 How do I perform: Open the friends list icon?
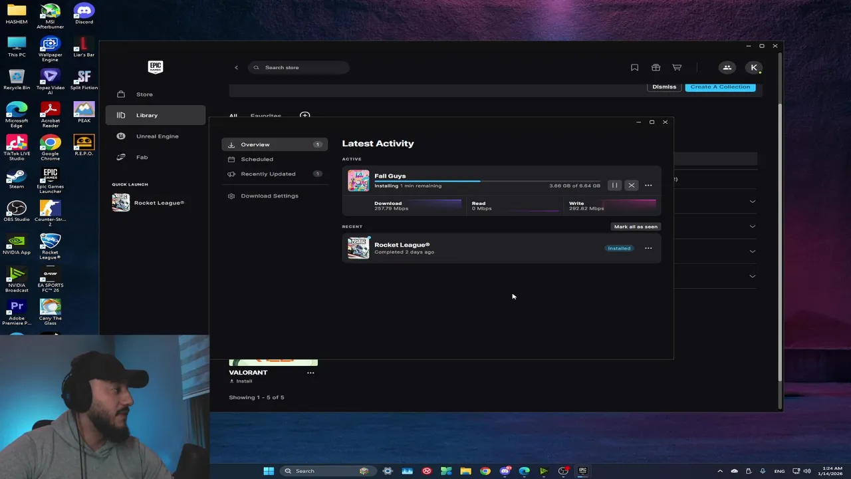tap(727, 67)
